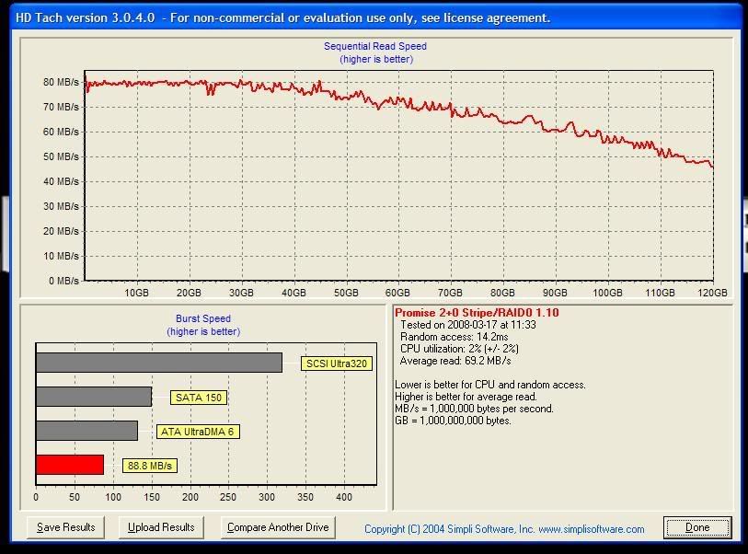Click the Burst Speed title
Screen dimensions: 748x554
[x=203, y=318]
